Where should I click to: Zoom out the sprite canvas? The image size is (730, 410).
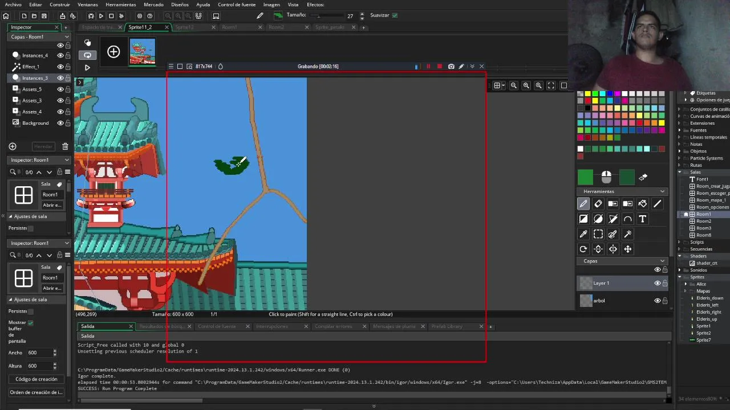pyautogui.click(x=514, y=85)
